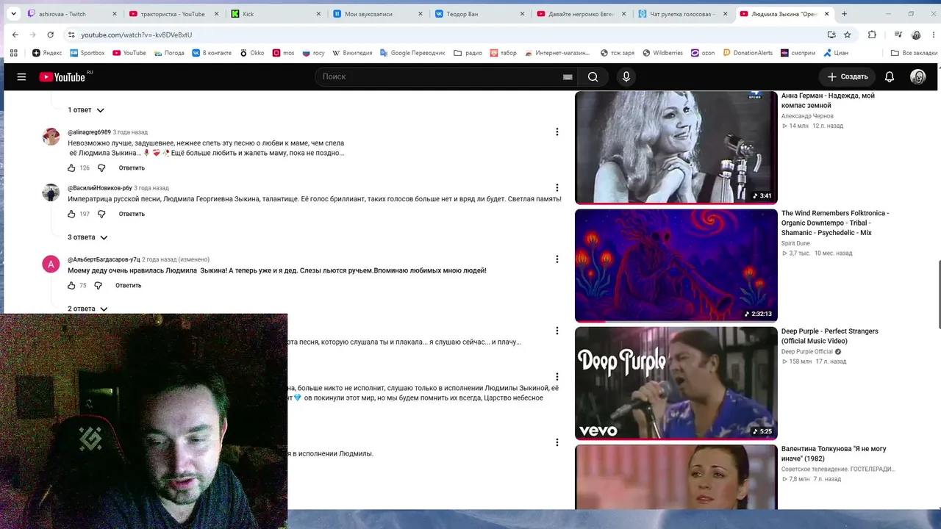This screenshot has height=529, width=941.
Task: Open the 'Google Переводчик' bookmark
Action: click(x=412, y=53)
